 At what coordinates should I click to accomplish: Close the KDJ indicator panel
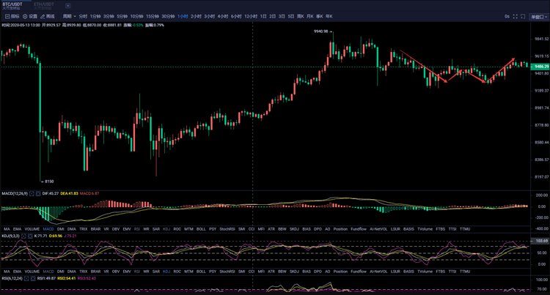(x=31, y=236)
